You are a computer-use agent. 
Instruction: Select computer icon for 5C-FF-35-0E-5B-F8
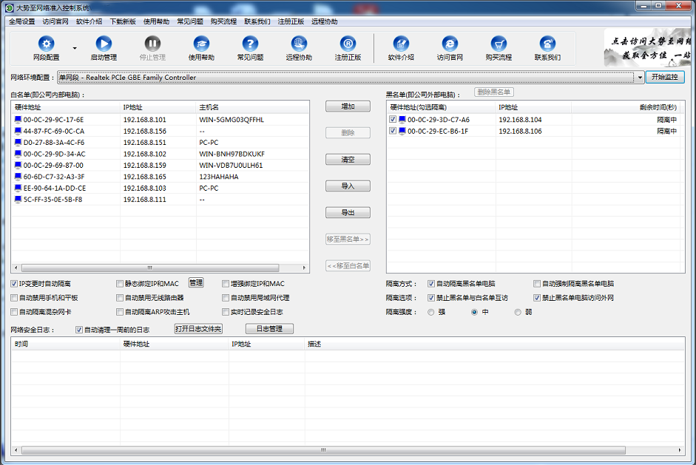coord(18,200)
